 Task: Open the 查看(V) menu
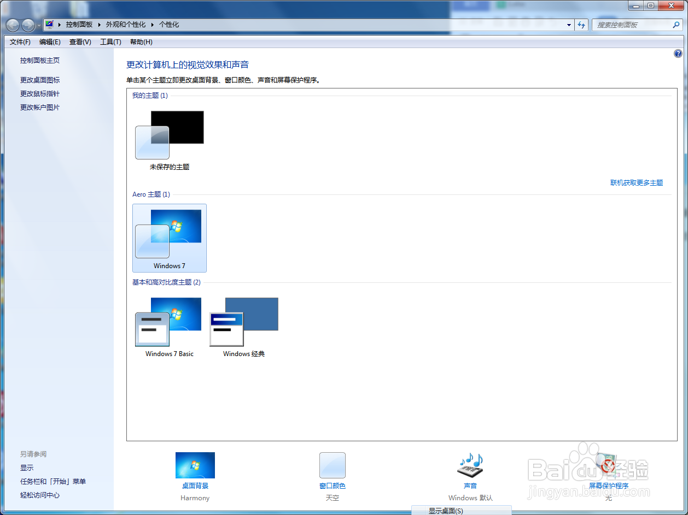coord(80,42)
